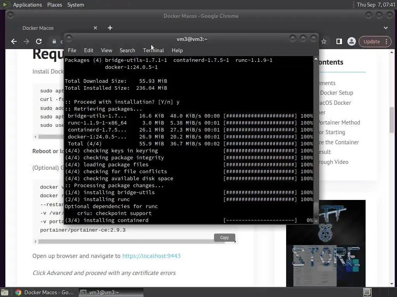Click the store thumbnail image

click(326, 243)
